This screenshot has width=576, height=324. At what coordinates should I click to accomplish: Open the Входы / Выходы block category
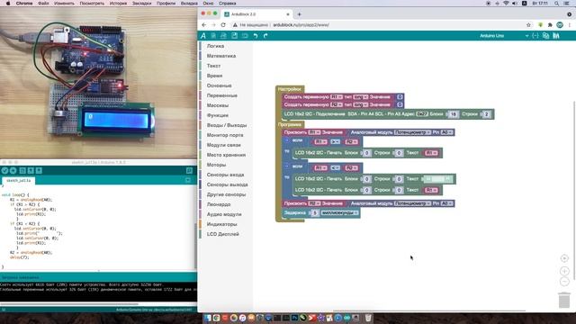point(227,125)
